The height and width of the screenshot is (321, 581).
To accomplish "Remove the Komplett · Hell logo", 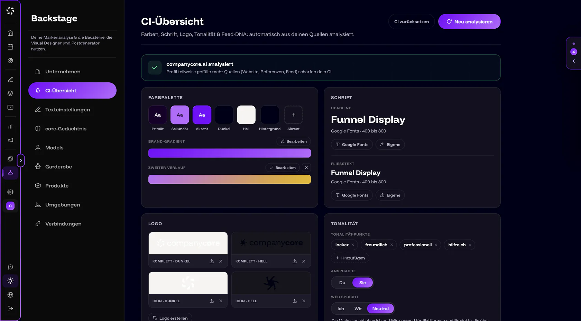I will click(304, 261).
